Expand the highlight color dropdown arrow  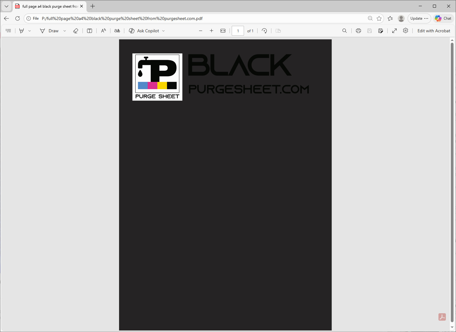[x=30, y=31]
